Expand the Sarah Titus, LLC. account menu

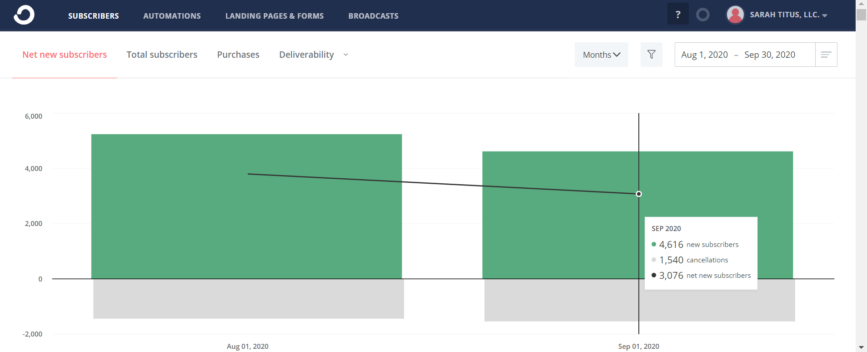point(788,15)
